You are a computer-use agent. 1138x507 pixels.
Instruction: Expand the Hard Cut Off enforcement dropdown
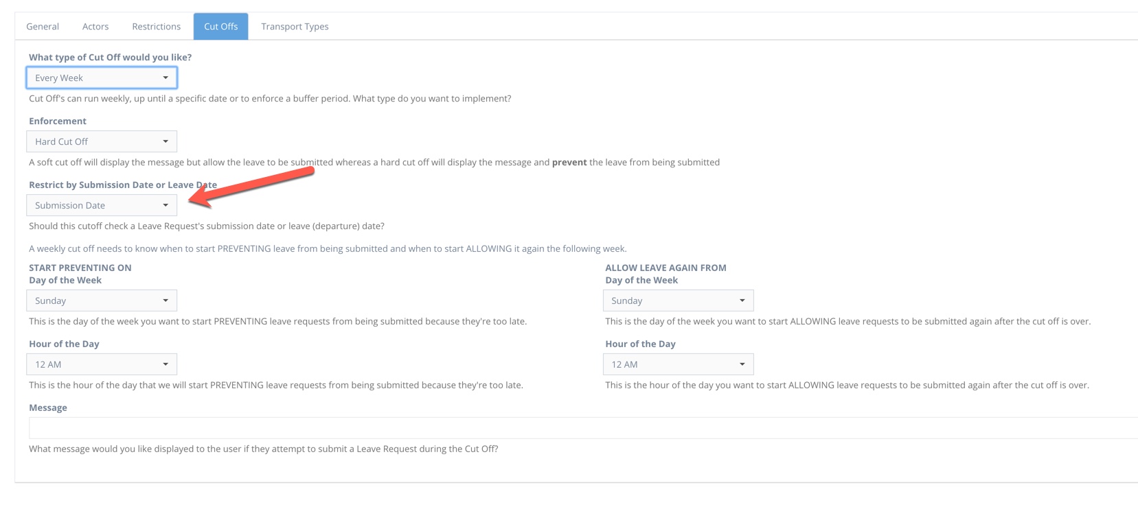[x=102, y=141]
